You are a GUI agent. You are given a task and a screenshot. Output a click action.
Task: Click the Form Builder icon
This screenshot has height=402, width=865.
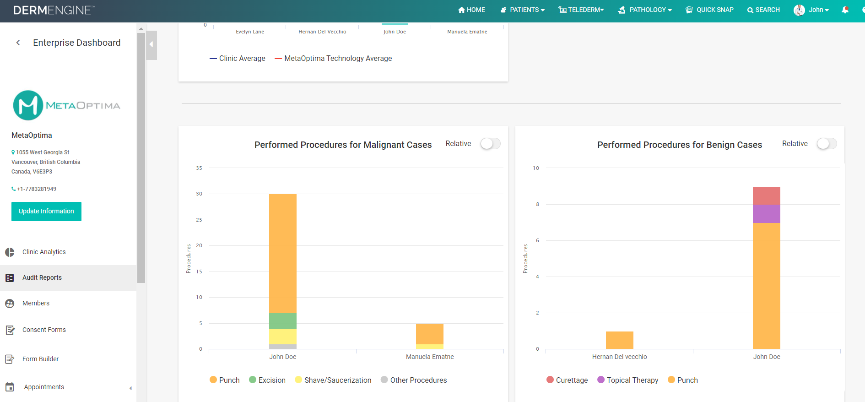pos(10,359)
